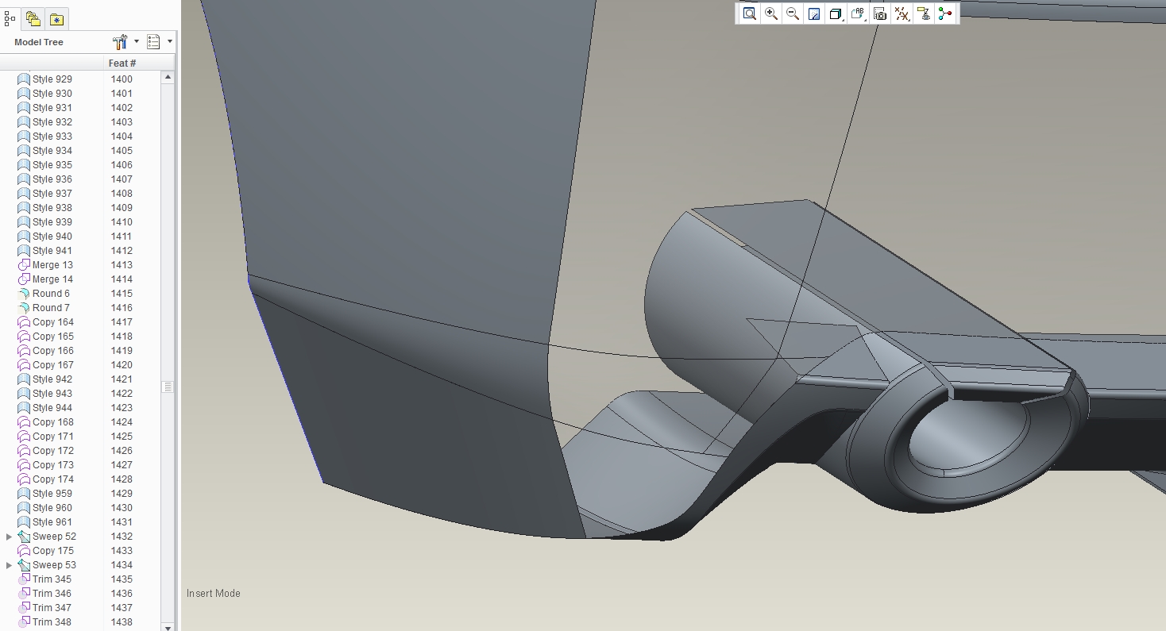The height and width of the screenshot is (631, 1166).
Task: Select the Merge 13 feature
Action: 52,265
